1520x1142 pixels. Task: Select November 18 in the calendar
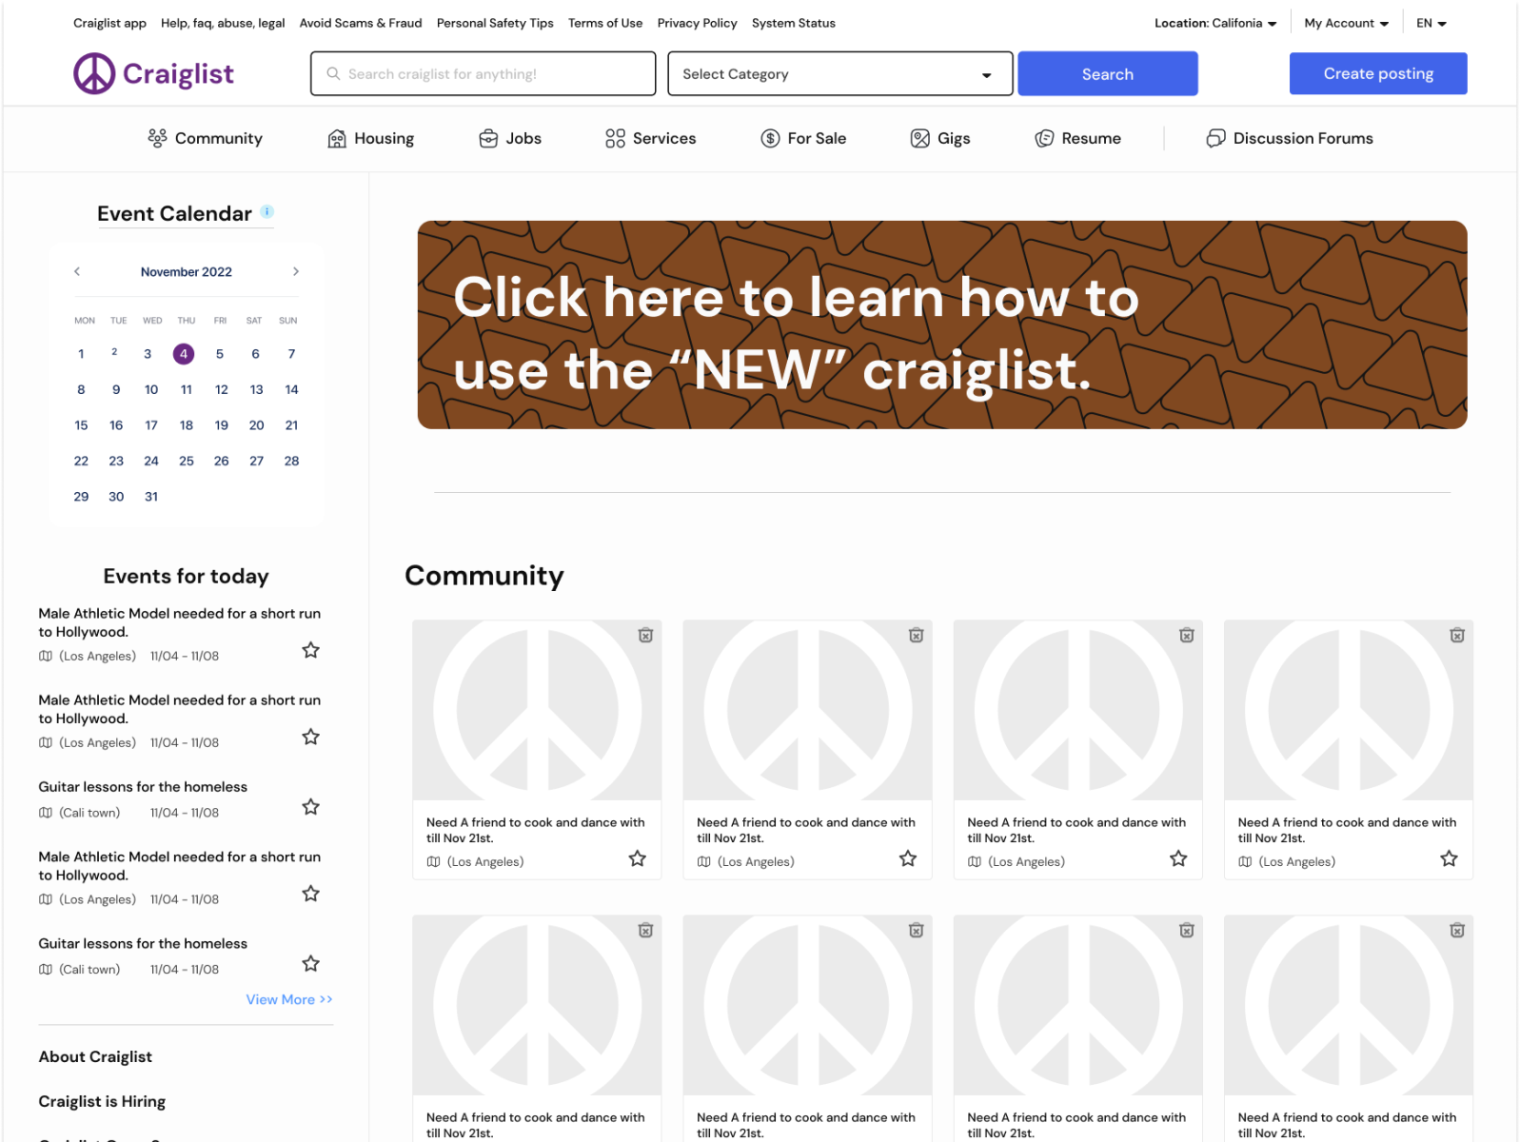[x=187, y=425]
